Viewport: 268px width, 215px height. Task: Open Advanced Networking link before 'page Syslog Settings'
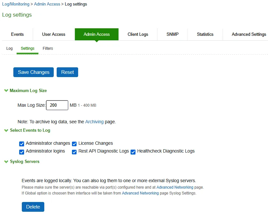[140, 193]
